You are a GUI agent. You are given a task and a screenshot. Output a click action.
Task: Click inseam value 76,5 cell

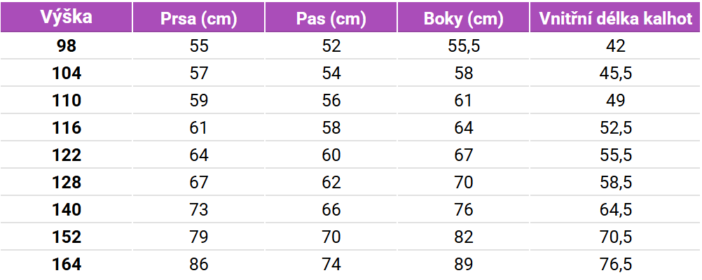point(616,265)
